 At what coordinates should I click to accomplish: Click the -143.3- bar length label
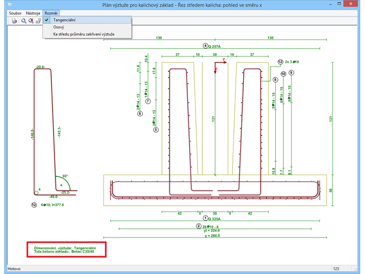pyautogui.click(x=59, y=132)
